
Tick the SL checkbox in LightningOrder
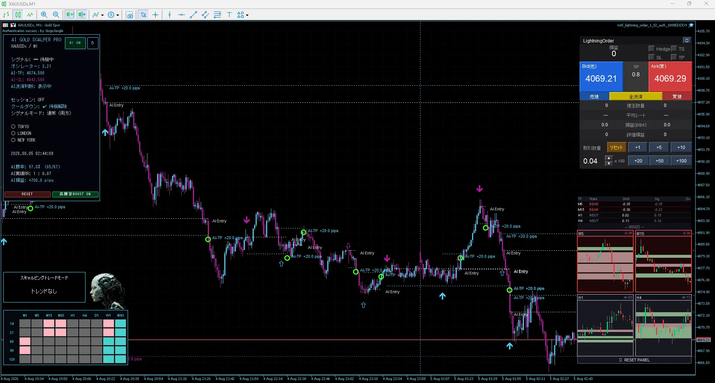[652, 57]
